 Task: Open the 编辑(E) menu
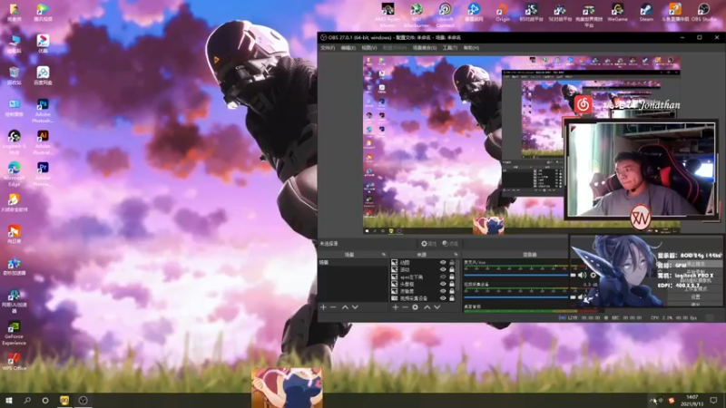coord(348,48)
